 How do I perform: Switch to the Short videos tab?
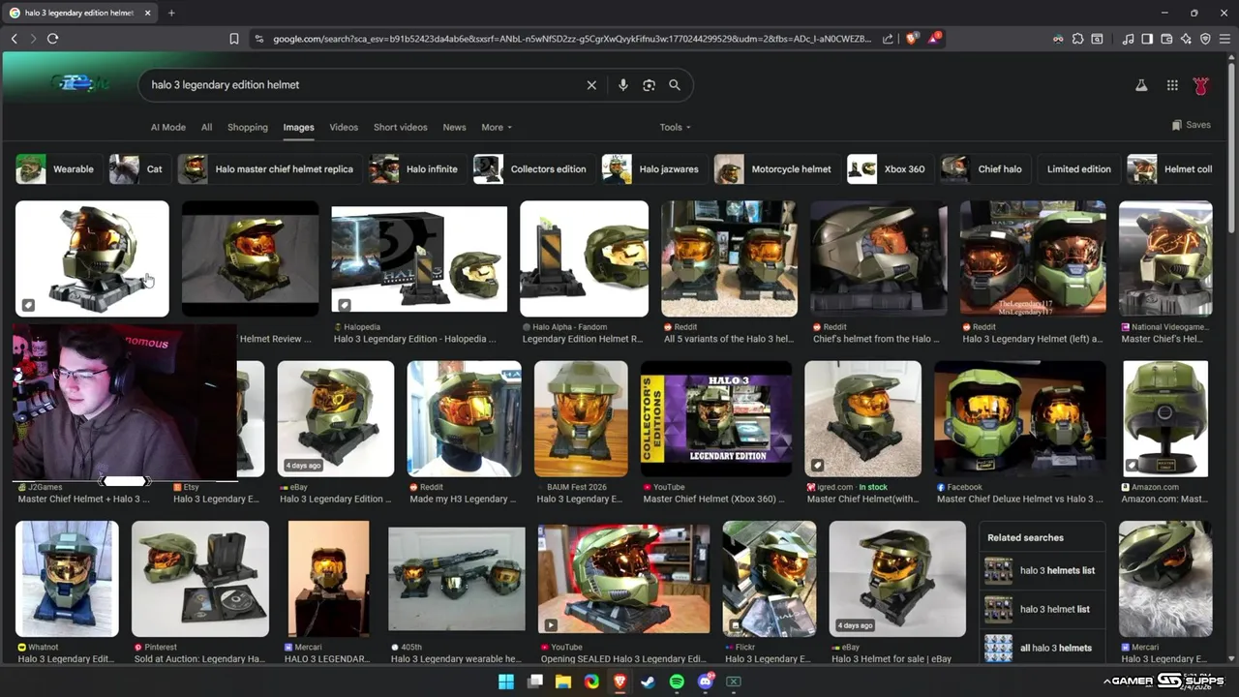(x=400, y=127)
